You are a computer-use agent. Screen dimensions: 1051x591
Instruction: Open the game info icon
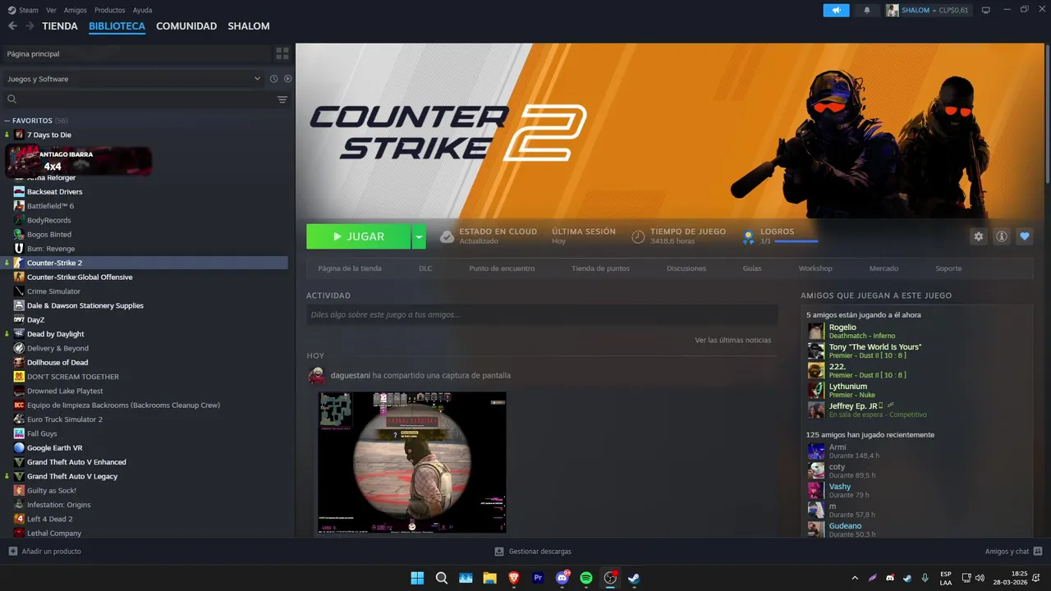tap(1001, 236)
